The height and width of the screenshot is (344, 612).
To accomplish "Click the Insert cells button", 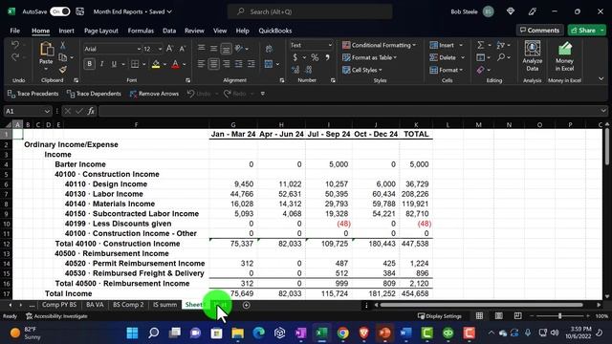I will (x=442, y=45).
